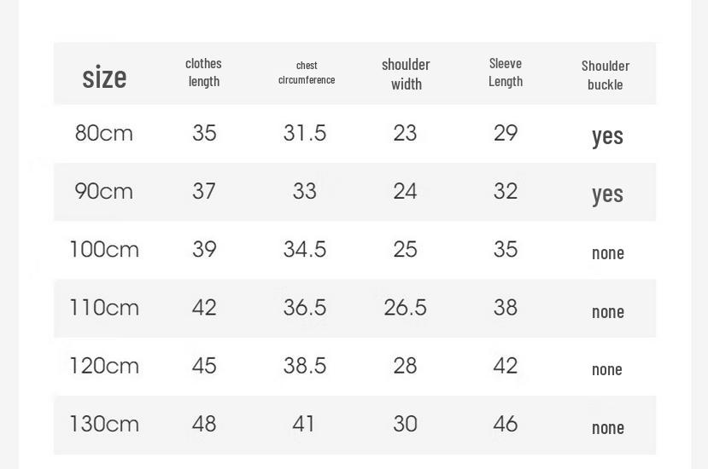Image resolution: width=708 pixels, height=469 pixels.
Task: Click 'yes' shoulder buckle for 80cm
Action: (607, 136)
